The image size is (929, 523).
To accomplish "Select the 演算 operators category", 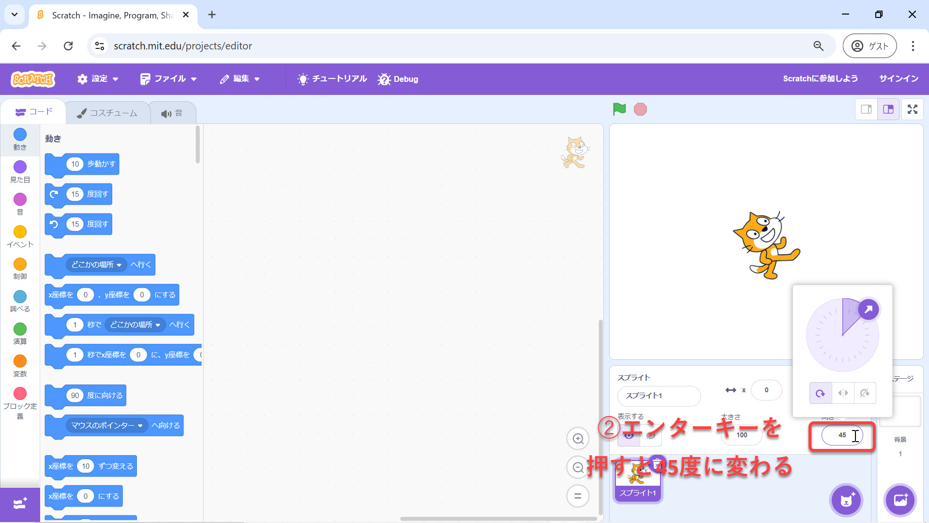I will coord(20,334).
